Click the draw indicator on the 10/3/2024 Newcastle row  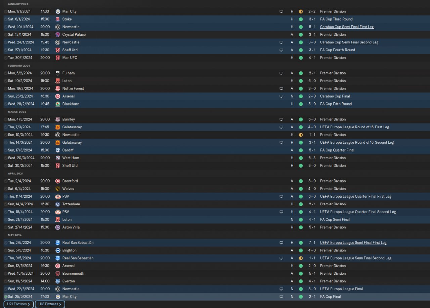301,135
